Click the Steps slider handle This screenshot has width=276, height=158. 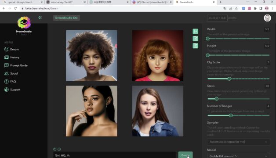tap(217, 99)
